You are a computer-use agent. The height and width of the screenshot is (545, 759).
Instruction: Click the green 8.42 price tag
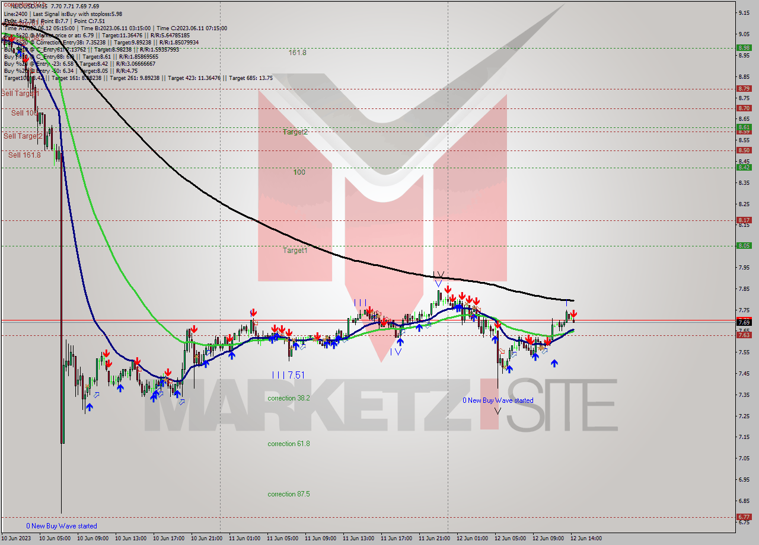(744, 167)
